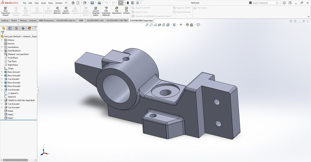Open the Tools menu
Viewport: 311px width, 162px height.
click(x=51, y=3)
